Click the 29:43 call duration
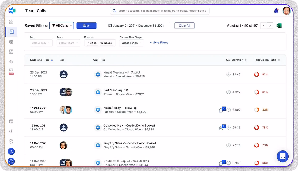 pos(236,74)
